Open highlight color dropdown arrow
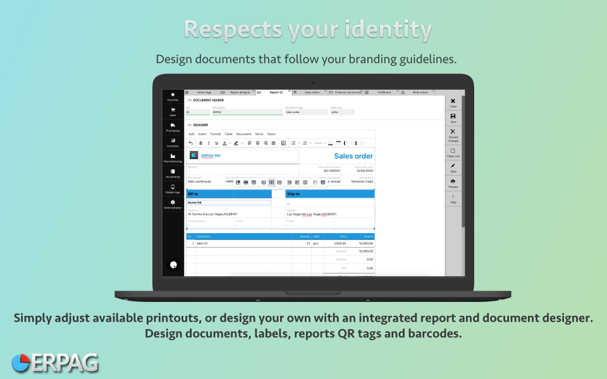The image size is (607, 379). pos(242,143)
